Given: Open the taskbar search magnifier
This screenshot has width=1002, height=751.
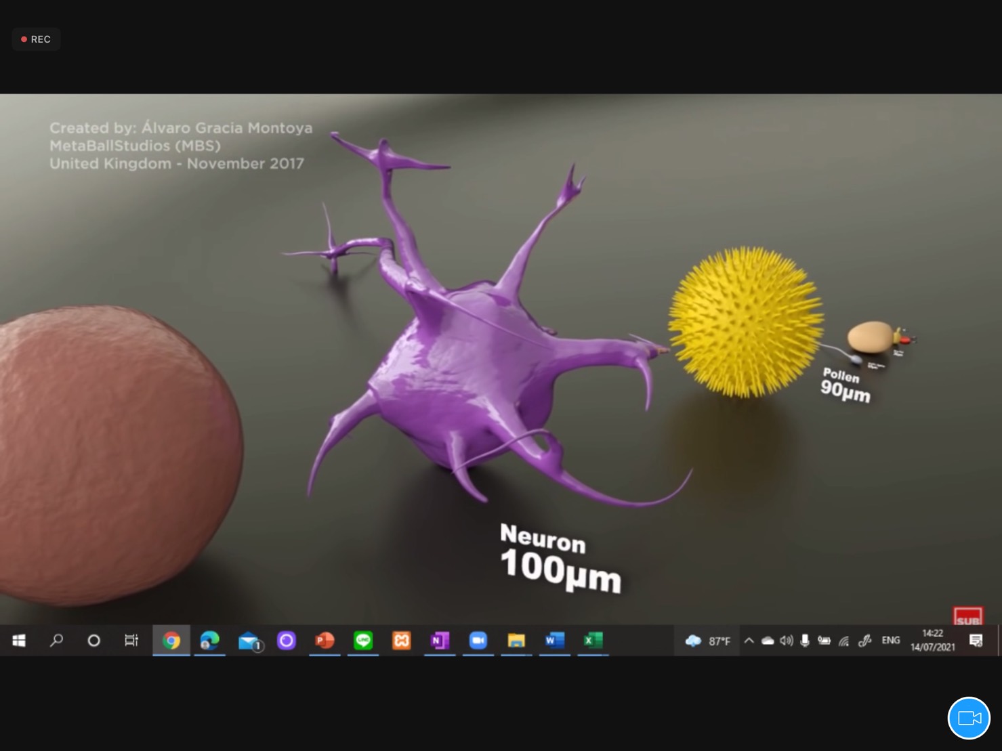Looking at the screenshot, I should [56, 640].
